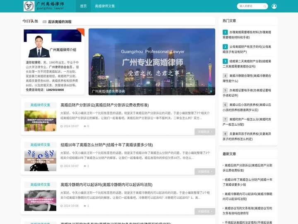This screenshot has width=298, height=224.
Task: Open 广州离婚律师介绍 heading link
Action: coord(63,50)
